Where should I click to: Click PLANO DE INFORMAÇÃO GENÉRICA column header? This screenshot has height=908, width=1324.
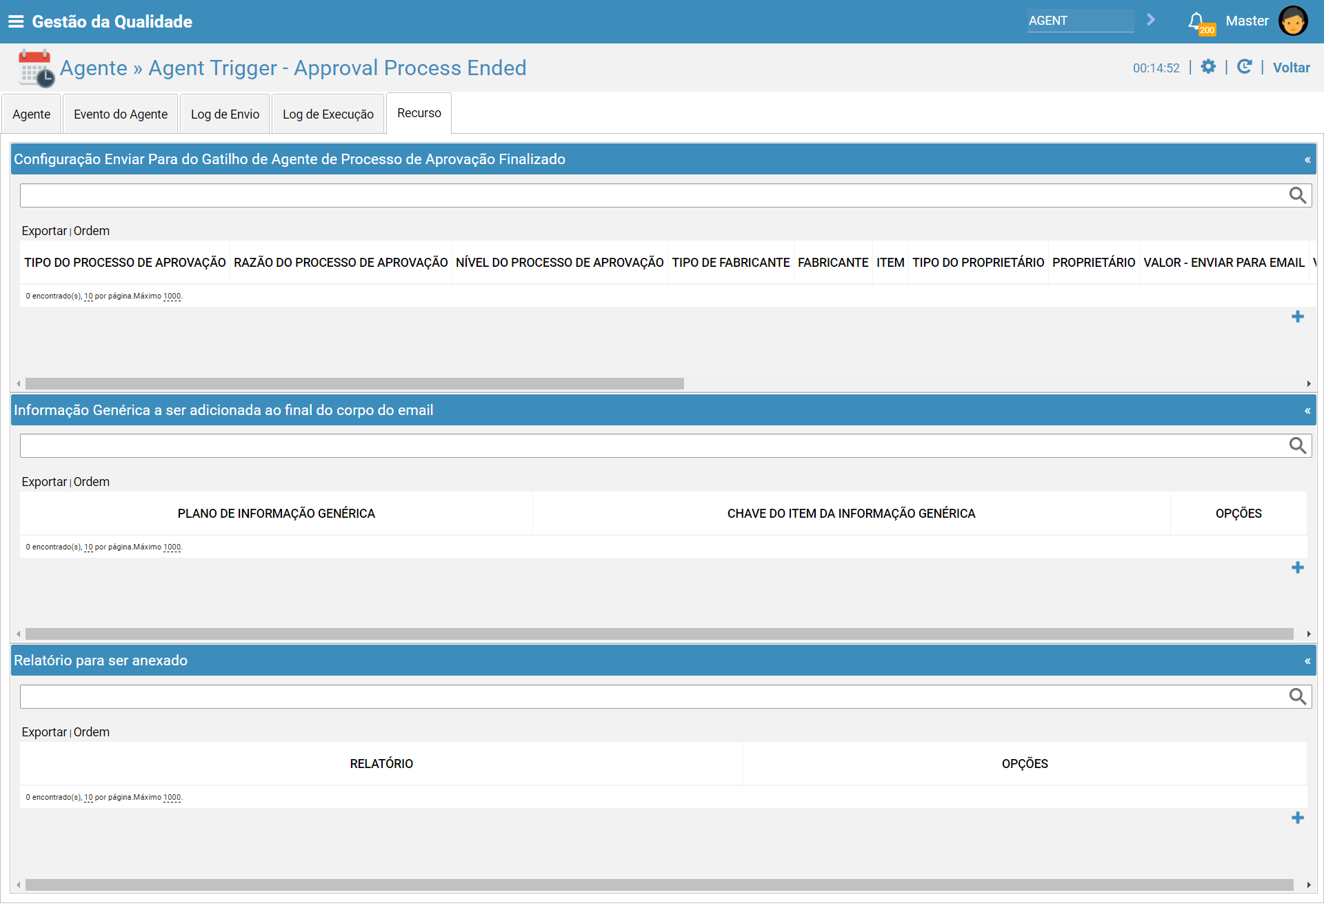(276, 514)
